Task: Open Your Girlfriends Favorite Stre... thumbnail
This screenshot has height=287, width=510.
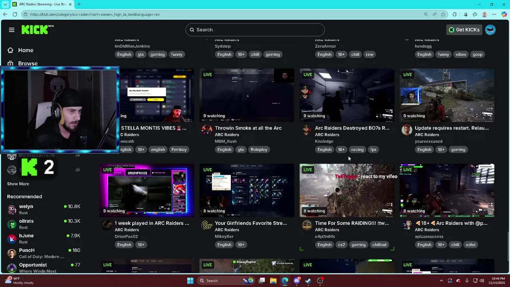Action: [247, 191]
